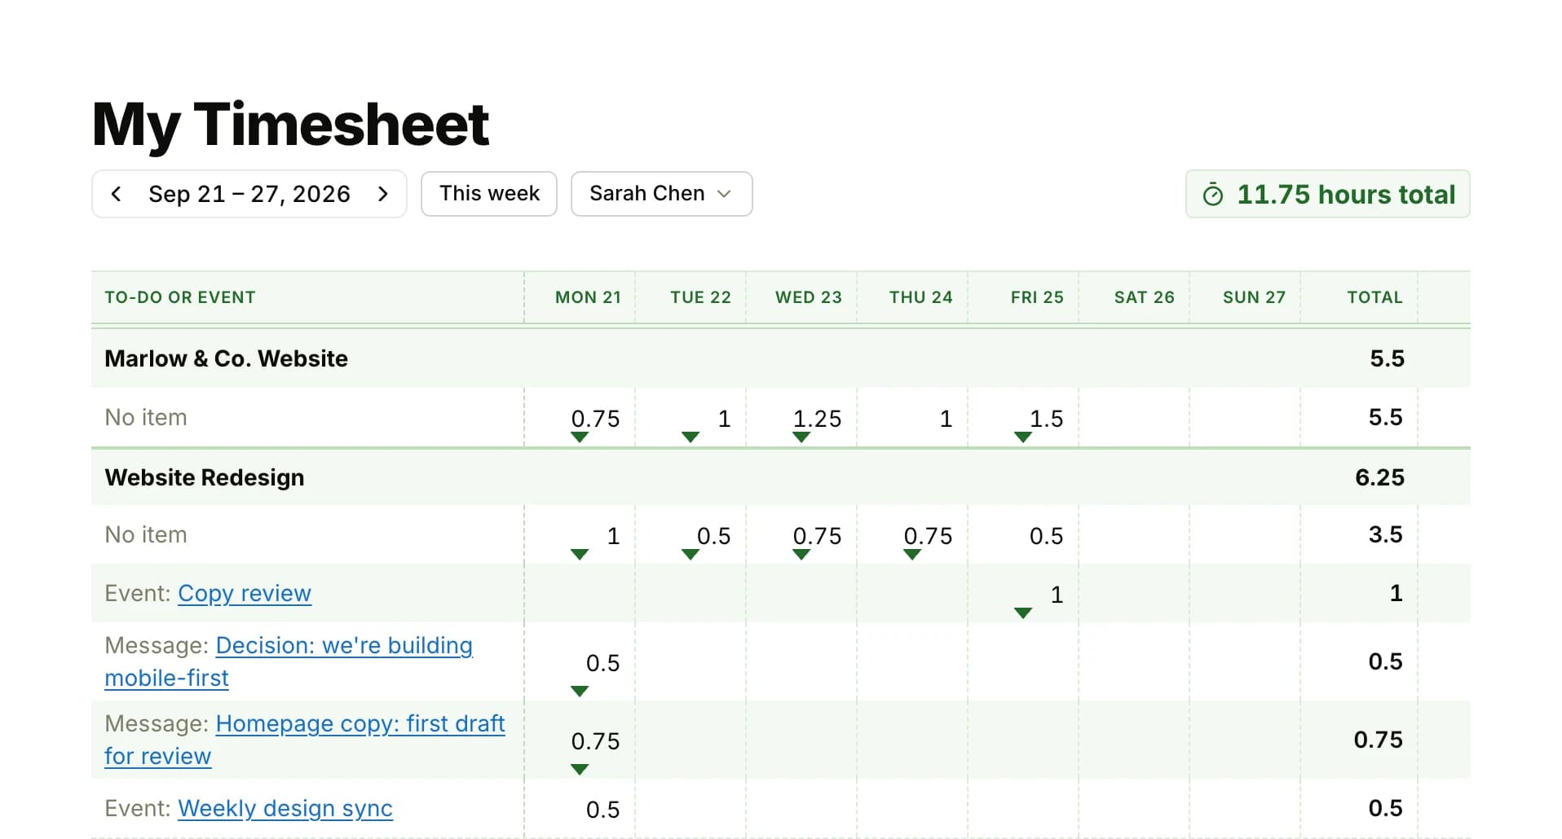Click Marlow No item Thursday value 1
Image resolution: width=1562 pixels, height=839 pixels.
[946, 419]
